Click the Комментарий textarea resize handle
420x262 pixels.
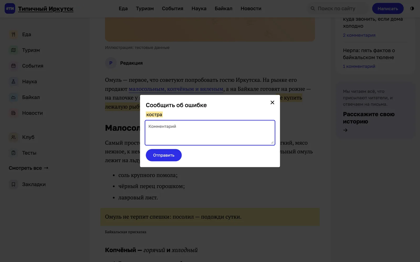point(272,143)
